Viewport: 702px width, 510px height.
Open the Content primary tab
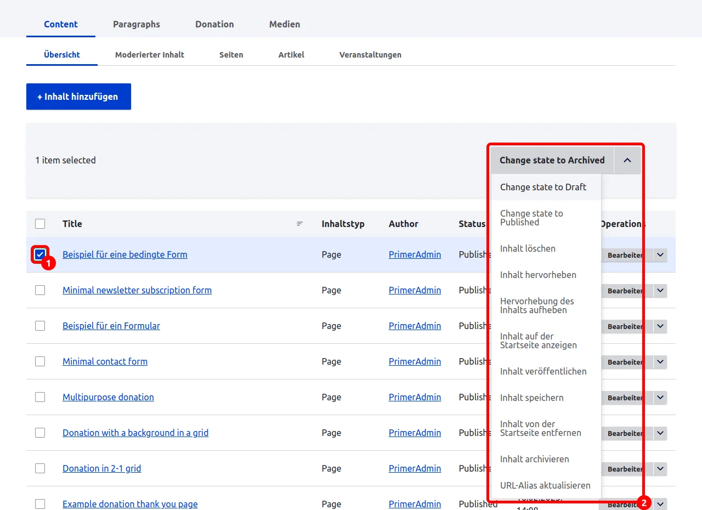[x=61, y=24]
